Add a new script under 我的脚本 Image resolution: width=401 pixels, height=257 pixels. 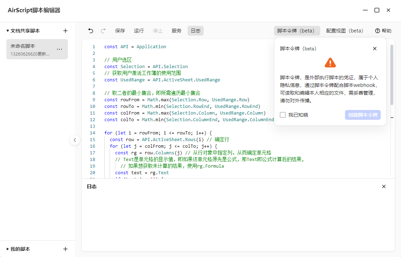(x=65, y=249)
